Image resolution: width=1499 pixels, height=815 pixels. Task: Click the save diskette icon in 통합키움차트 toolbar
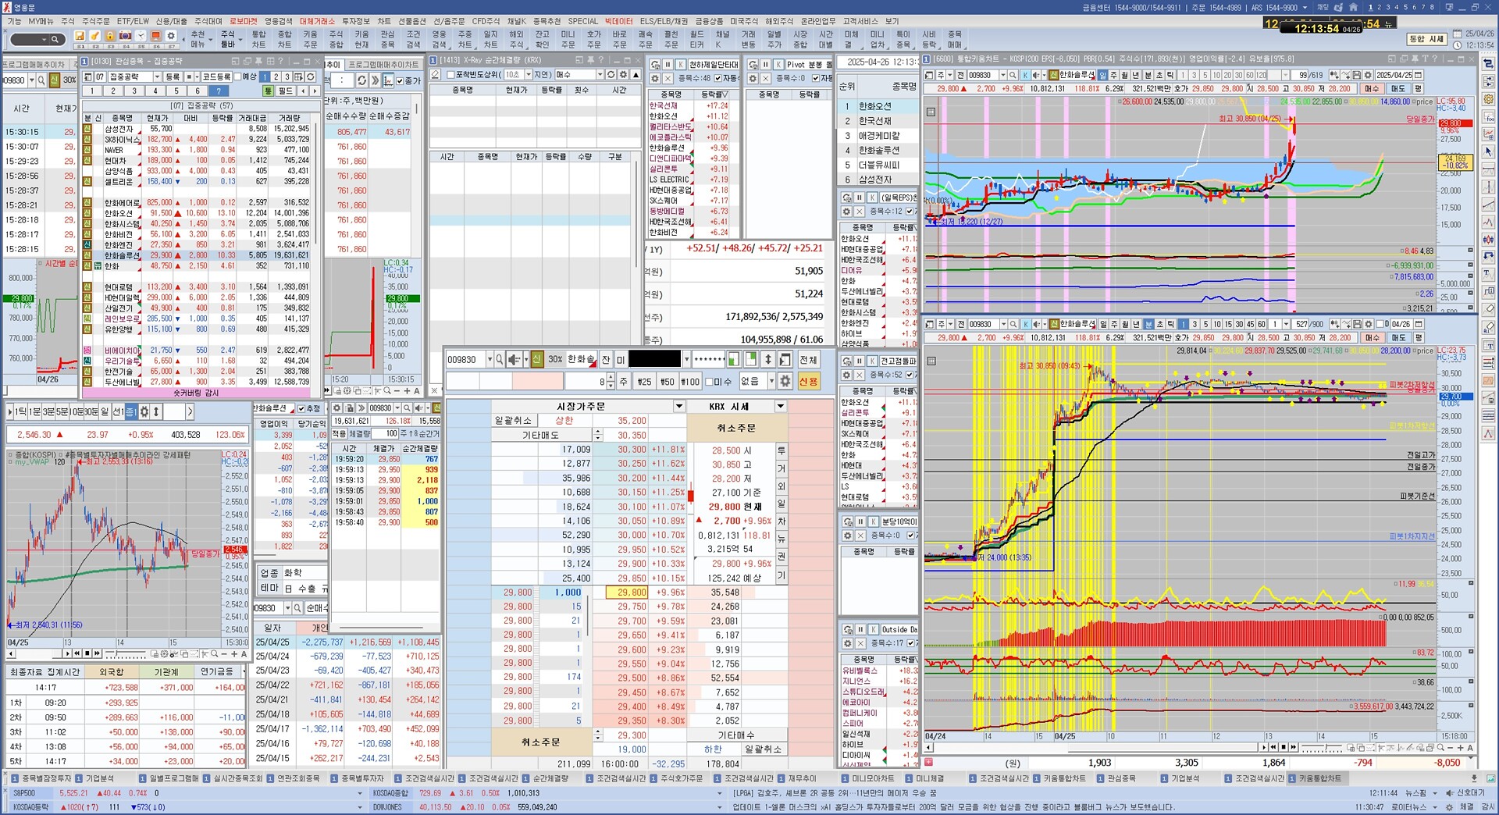[x=1357, y=75]
